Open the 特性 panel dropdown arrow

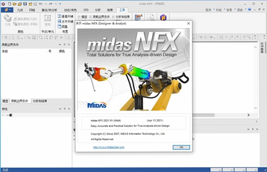(60, 109)
